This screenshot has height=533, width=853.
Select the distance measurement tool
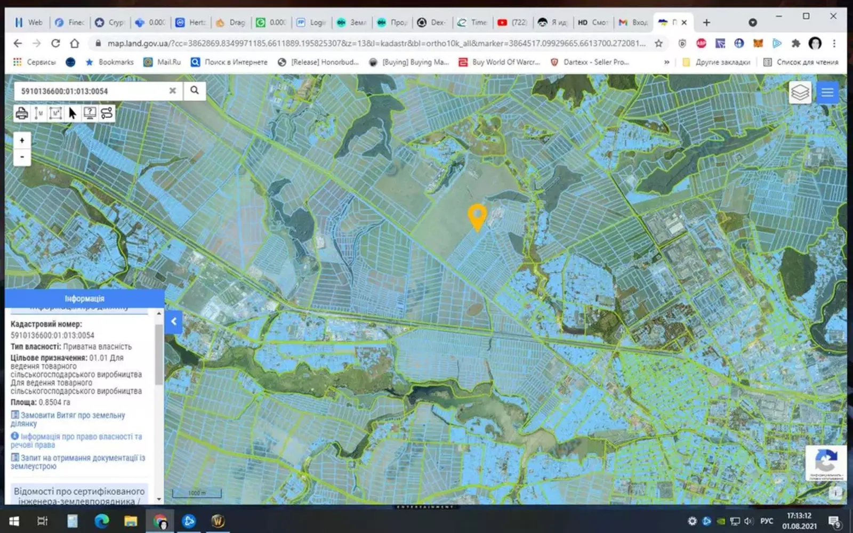[38, 113]
